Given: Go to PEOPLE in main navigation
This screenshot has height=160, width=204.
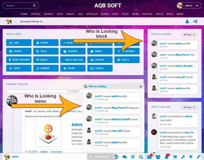Looking at the screenshot, I should (x=36, y=14).
